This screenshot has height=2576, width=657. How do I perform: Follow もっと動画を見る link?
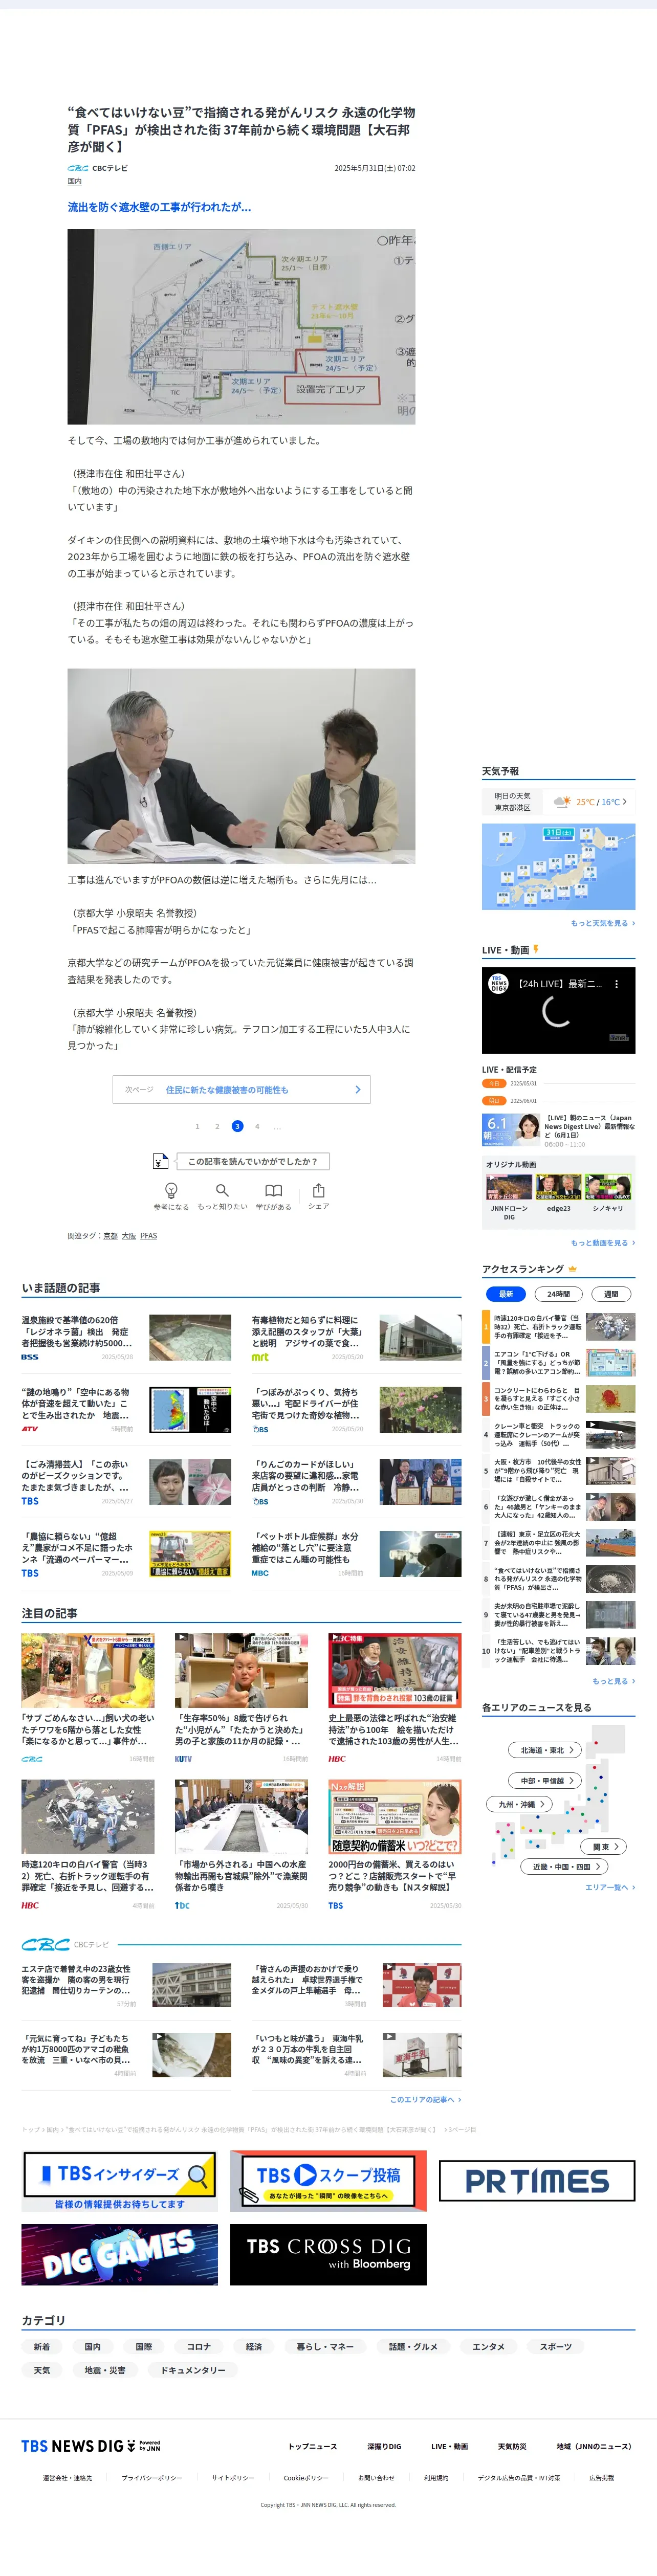pos(602,1243)
